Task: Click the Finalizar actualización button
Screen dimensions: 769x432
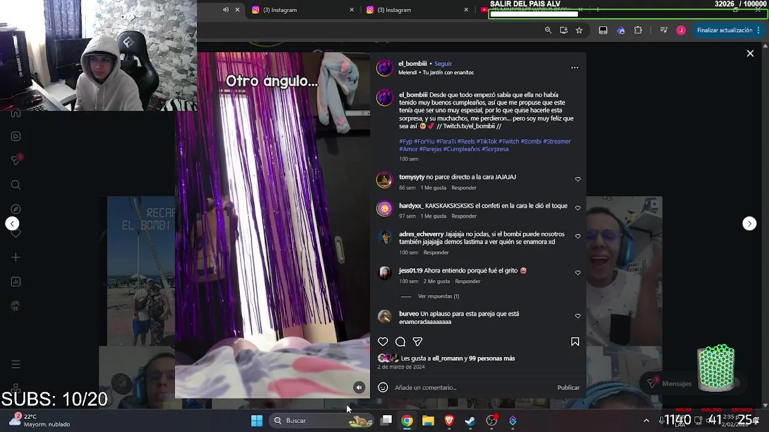Action: point(725,30)
